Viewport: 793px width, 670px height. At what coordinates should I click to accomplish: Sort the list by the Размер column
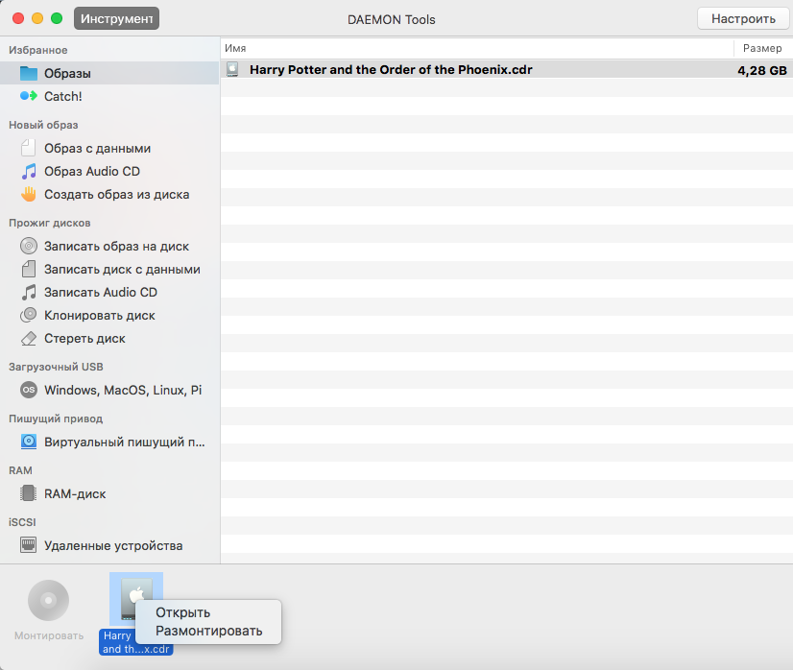point(762,48)
